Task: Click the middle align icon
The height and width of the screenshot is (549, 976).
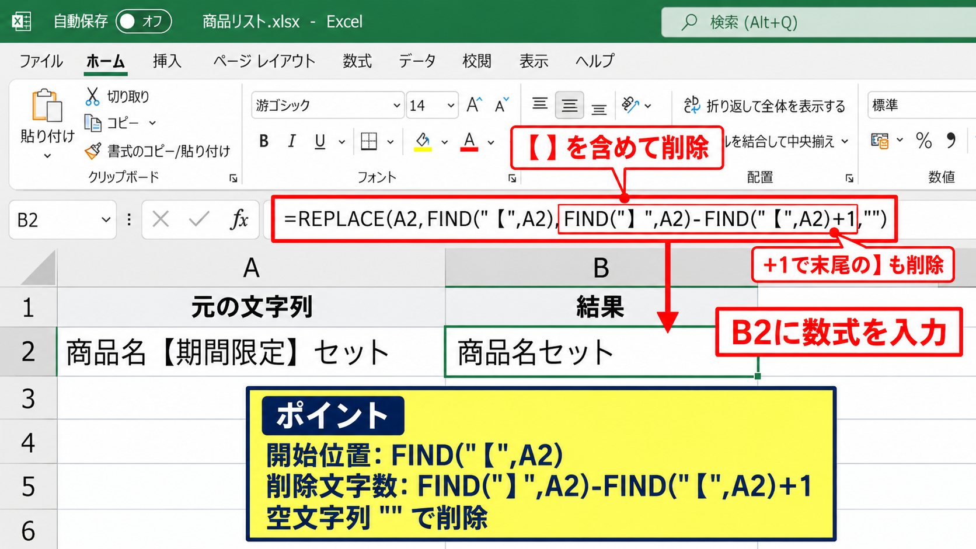Action: click(x=569, y=106)
